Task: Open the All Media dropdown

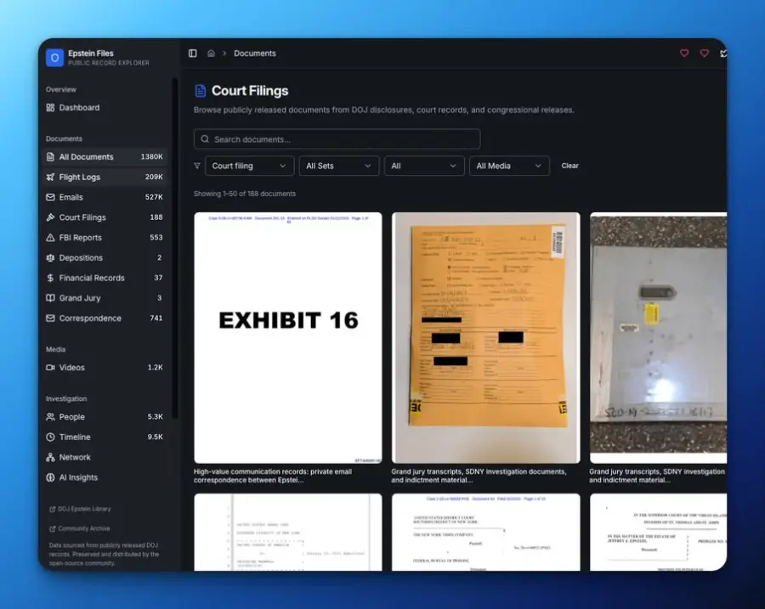Action: tap(509, 166)
